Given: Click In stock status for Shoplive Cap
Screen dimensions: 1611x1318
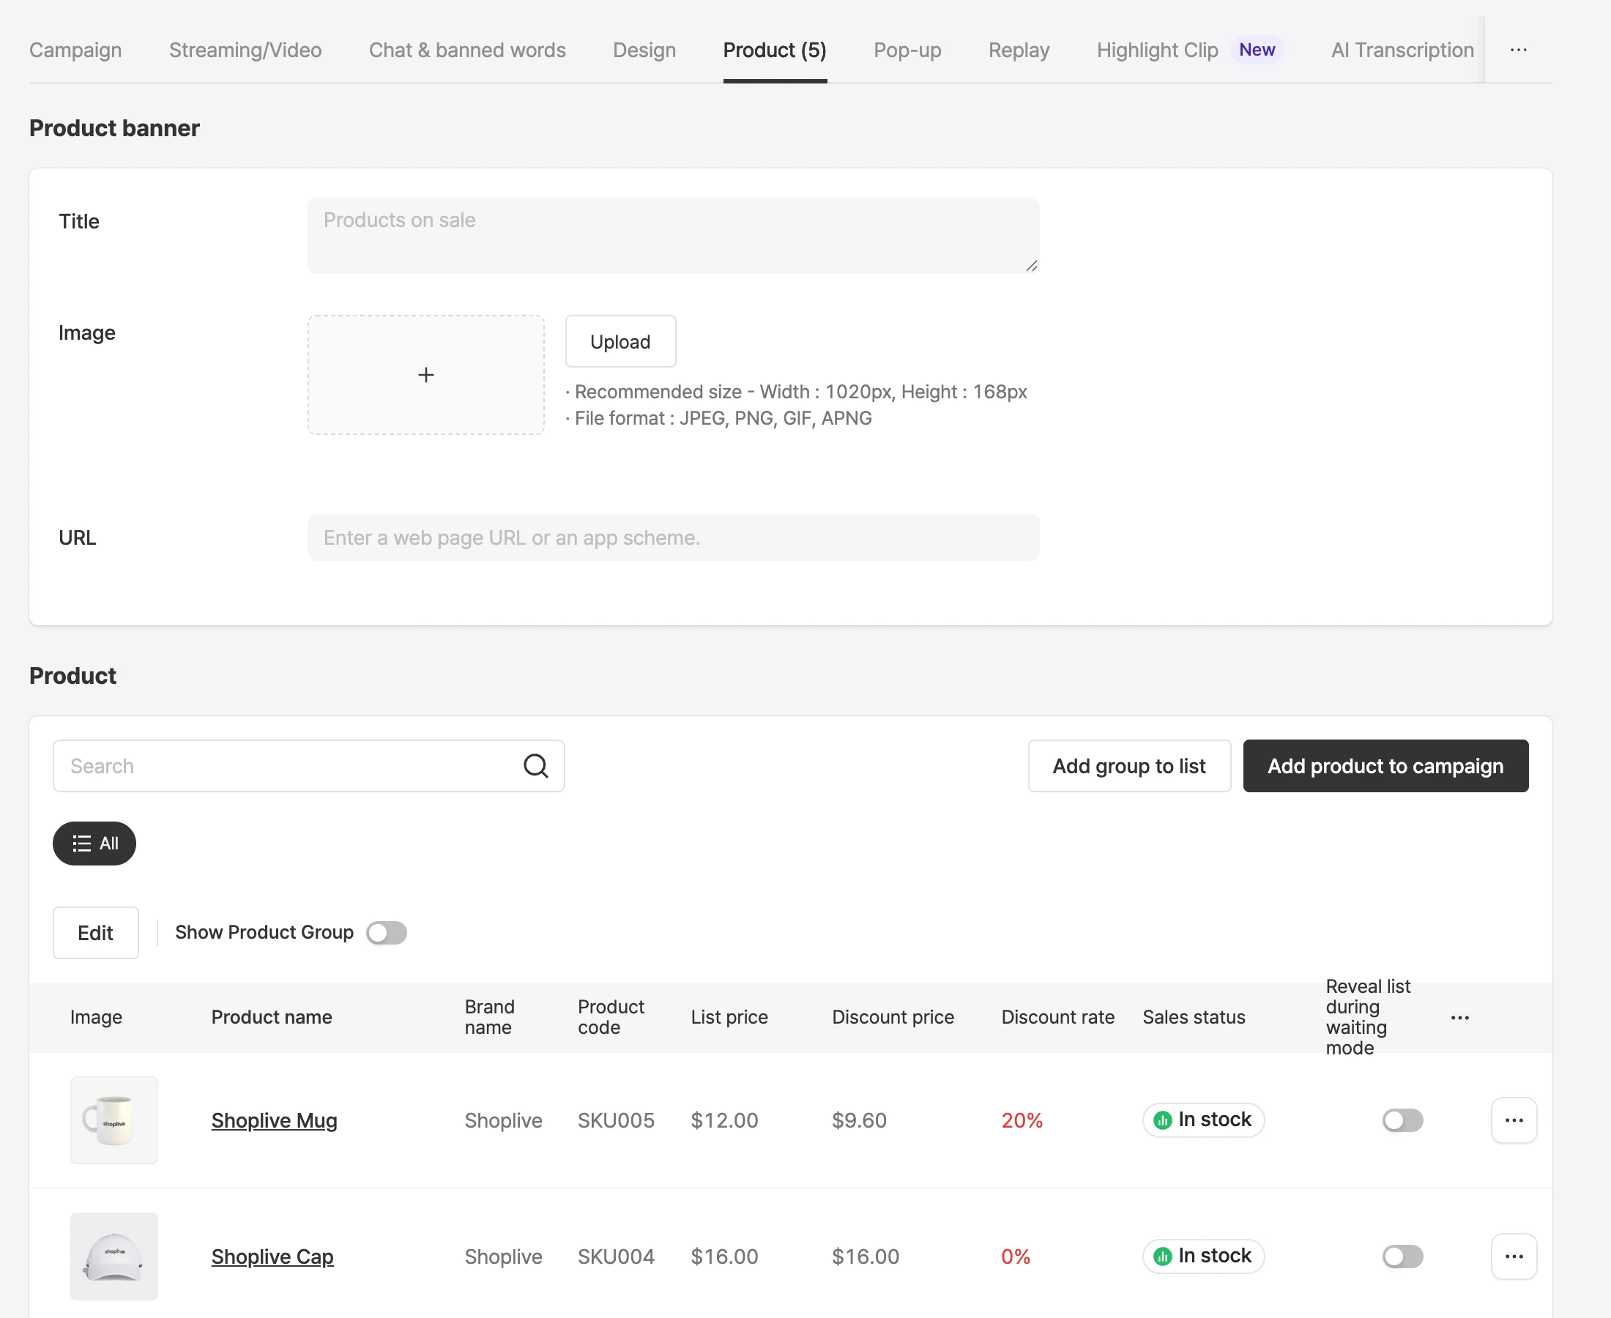Looking at the screenshot, I should click(1203, 1256).
